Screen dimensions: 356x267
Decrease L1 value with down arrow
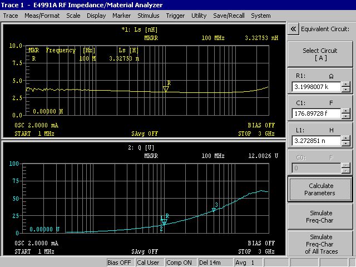click(345, 144)
